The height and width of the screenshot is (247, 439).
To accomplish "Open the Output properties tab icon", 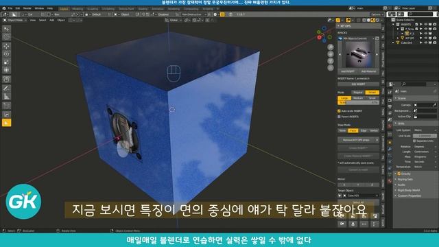I will tap(390, 107).
